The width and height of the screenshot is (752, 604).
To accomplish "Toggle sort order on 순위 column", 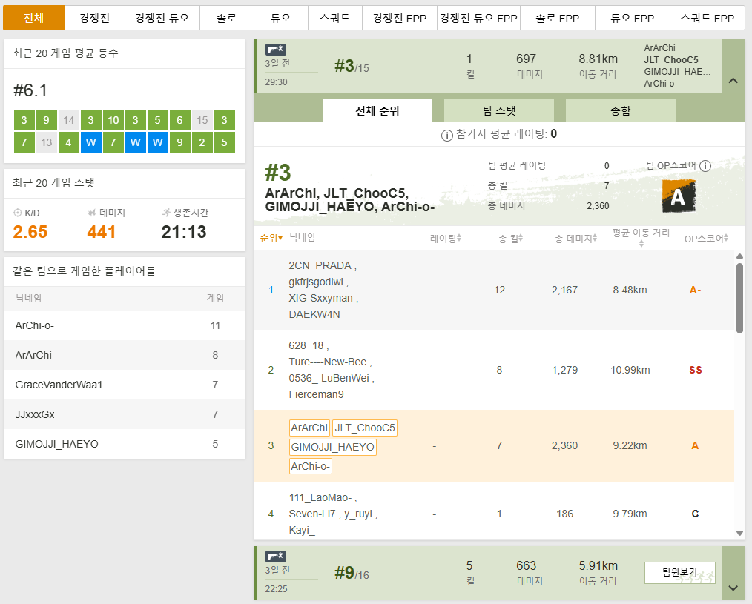I will (x=271, y=238).
